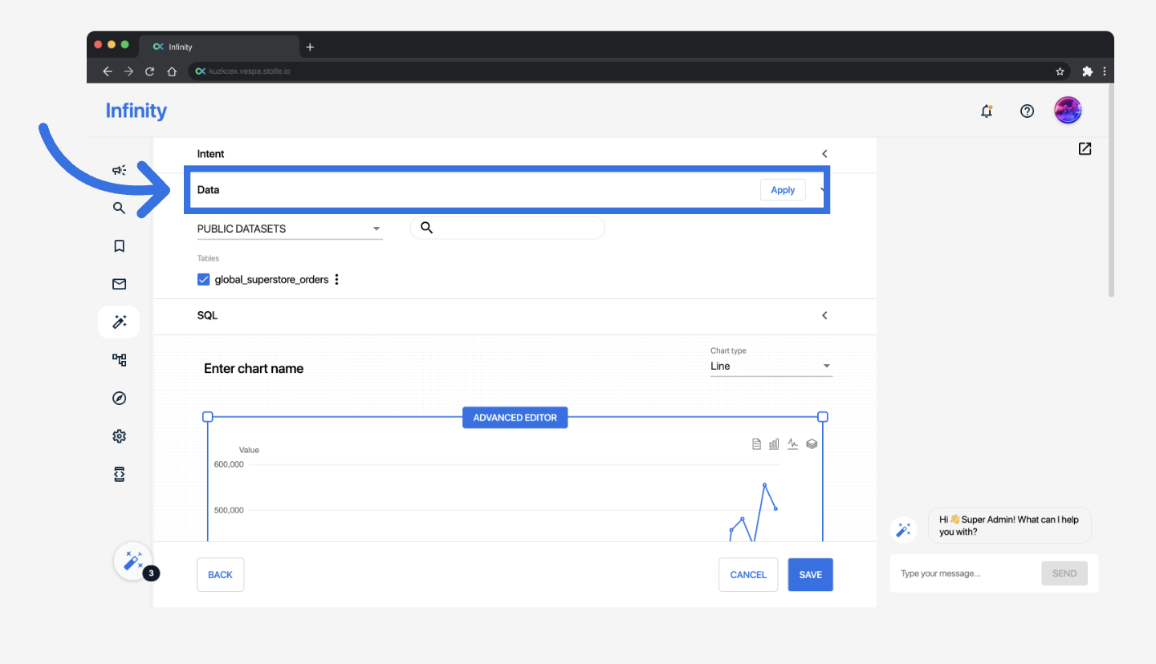The width and height of the screenshot is (1156, 664).
Task: Open the help question mark icon
Action: [x=1027, y=111]
